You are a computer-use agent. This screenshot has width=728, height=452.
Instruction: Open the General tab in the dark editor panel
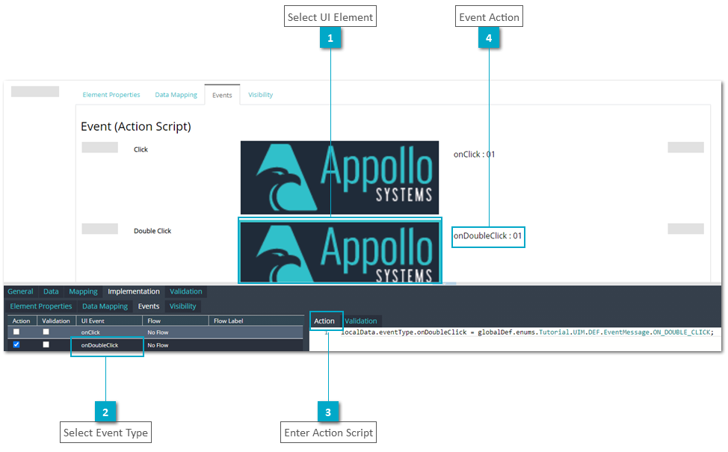pyautogui.click(x=20, y=291)
